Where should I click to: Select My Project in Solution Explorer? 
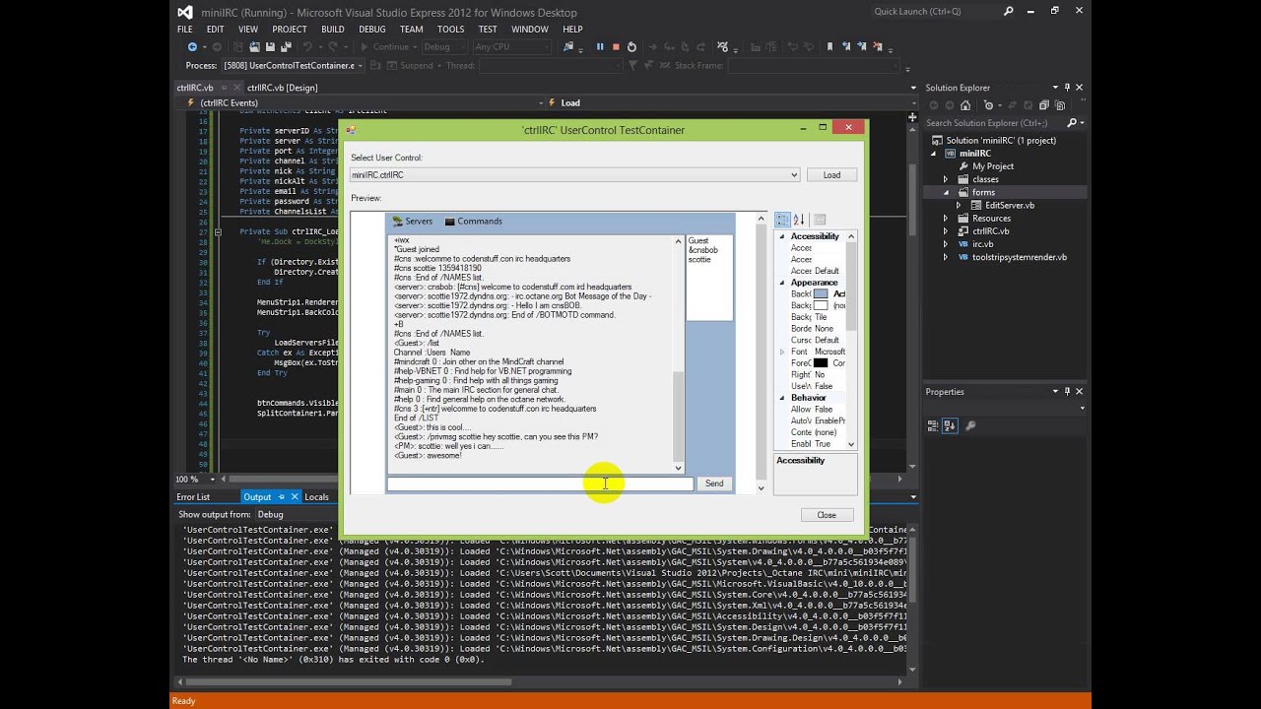(x=993, y=166)
